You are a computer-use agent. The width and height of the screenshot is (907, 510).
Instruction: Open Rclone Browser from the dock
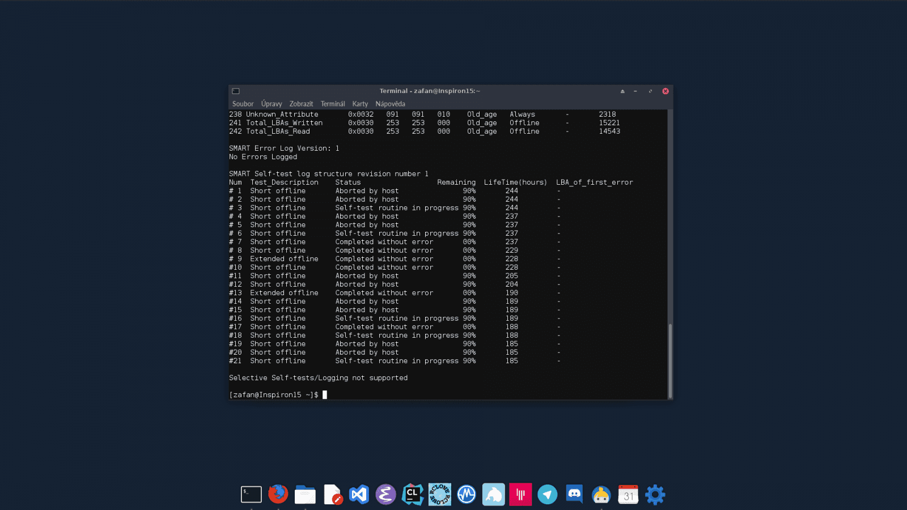439,495
